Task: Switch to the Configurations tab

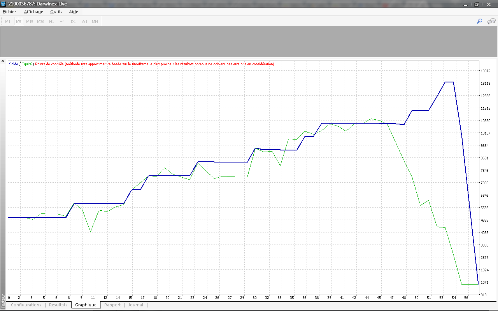Action: click(26, 305)
